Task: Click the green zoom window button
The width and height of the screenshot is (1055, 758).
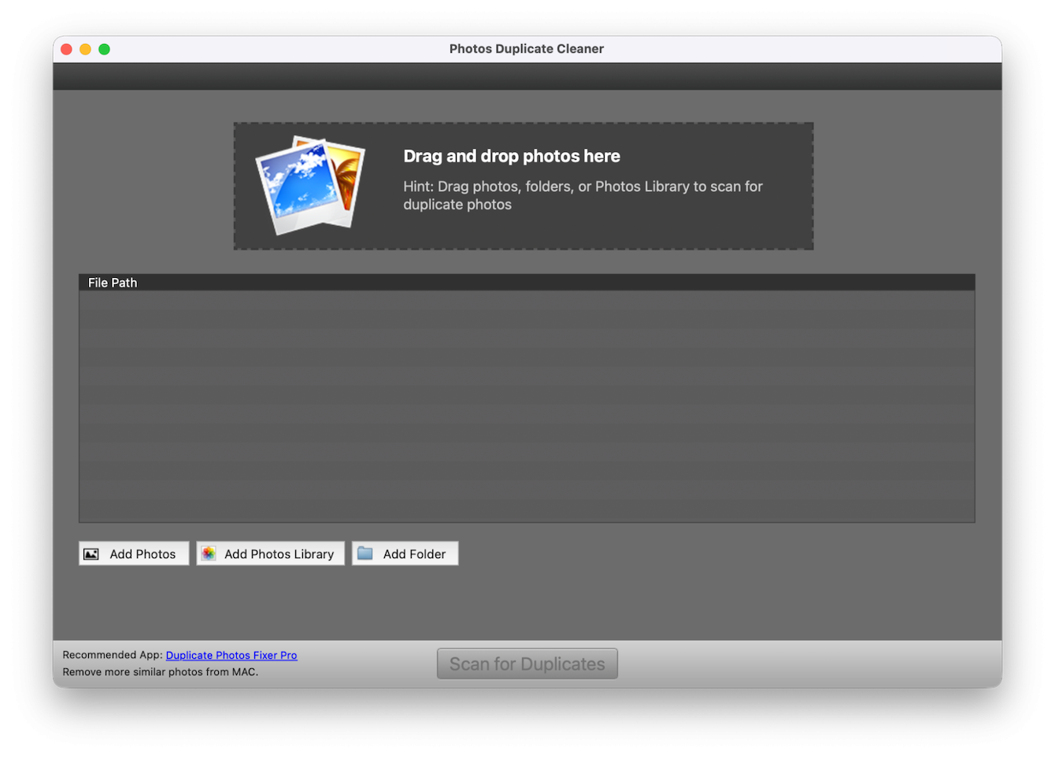Action: click(x=104, y=48)
